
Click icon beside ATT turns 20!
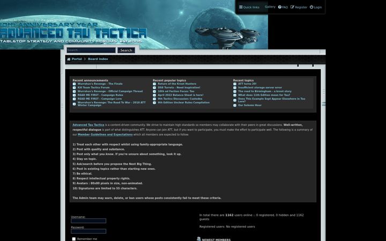[235, 84]
